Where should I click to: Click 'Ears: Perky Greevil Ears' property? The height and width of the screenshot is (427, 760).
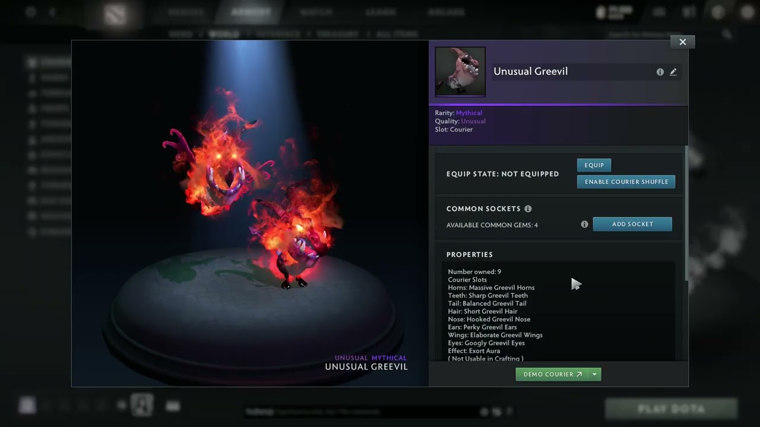[482, 327]
